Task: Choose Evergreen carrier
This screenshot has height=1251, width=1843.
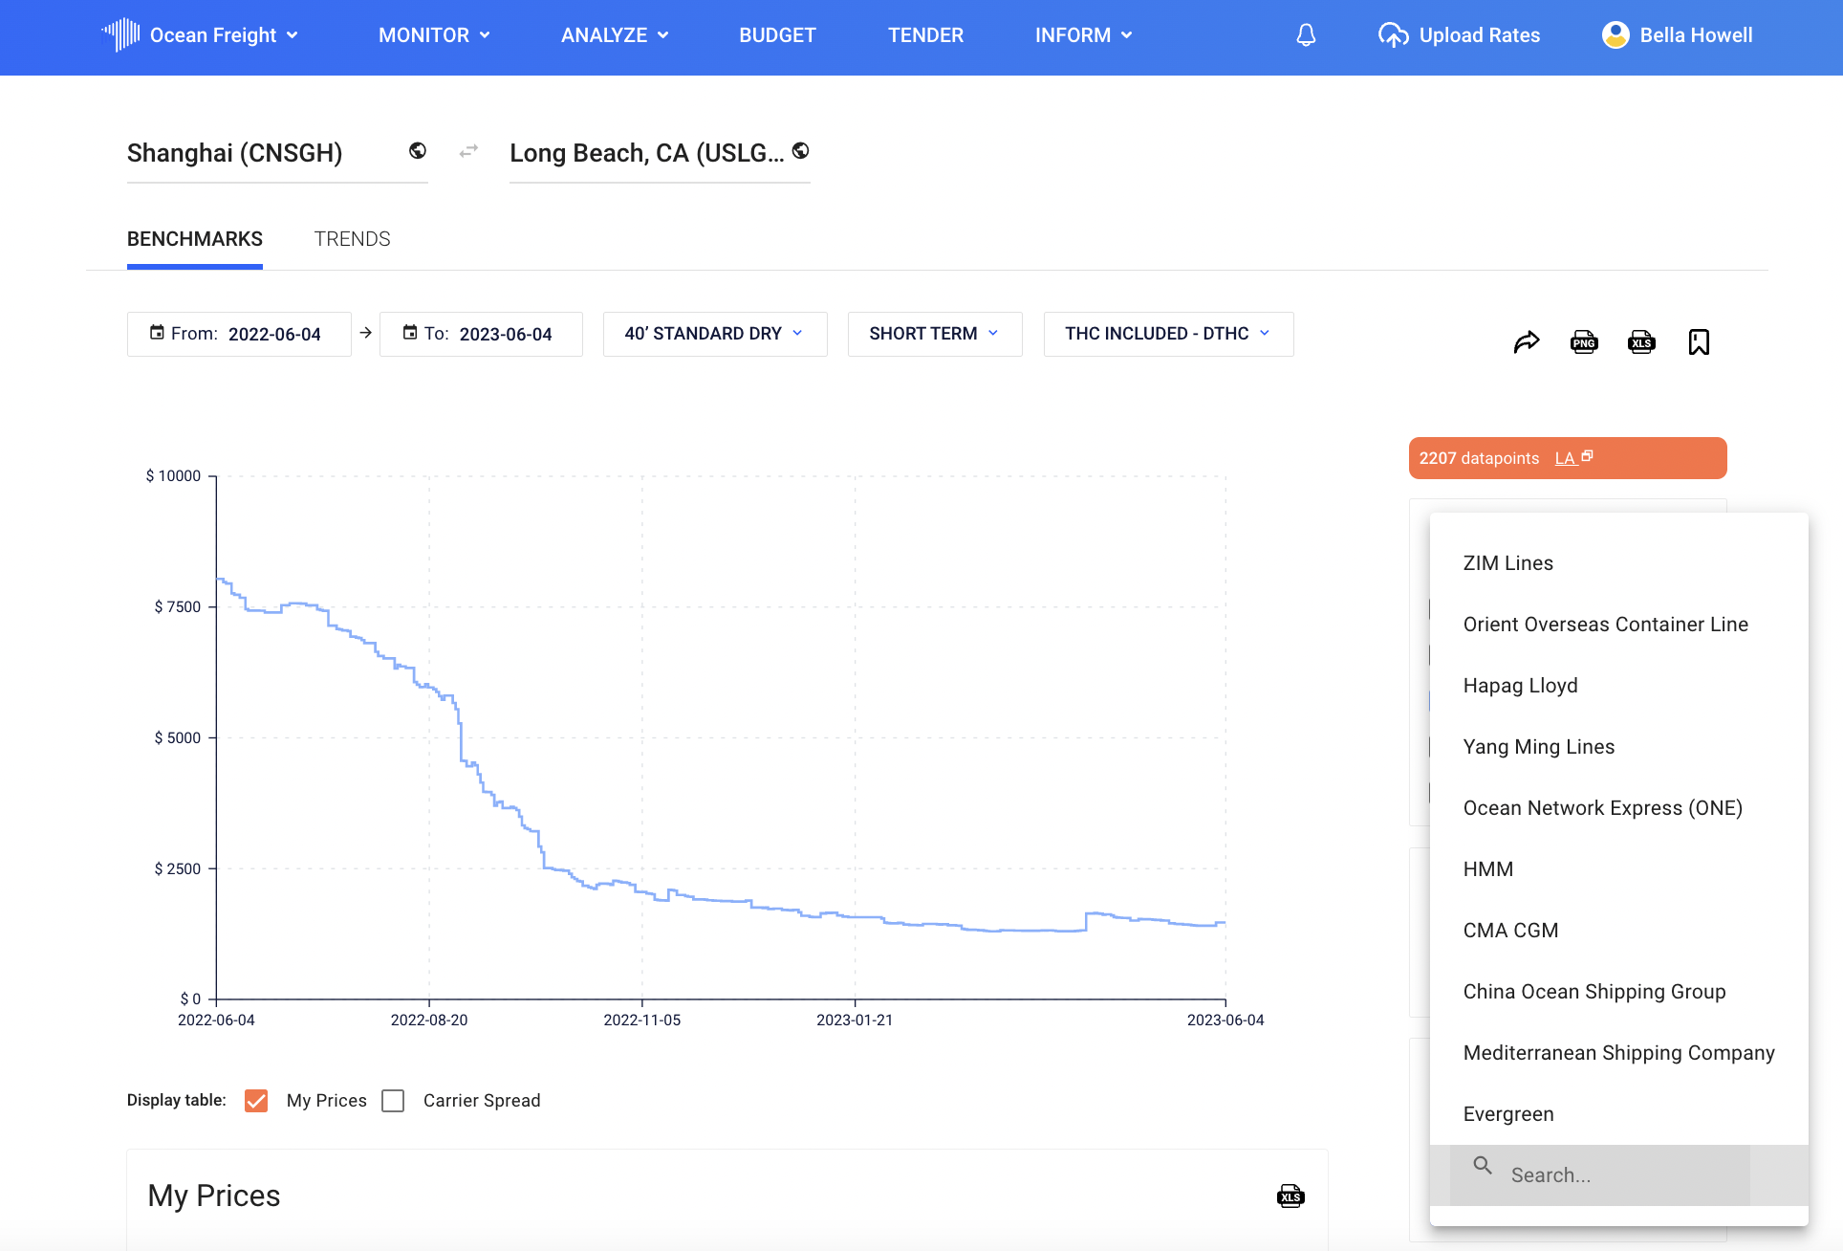Action: pyautogui.click(x=1619, y=1114)
